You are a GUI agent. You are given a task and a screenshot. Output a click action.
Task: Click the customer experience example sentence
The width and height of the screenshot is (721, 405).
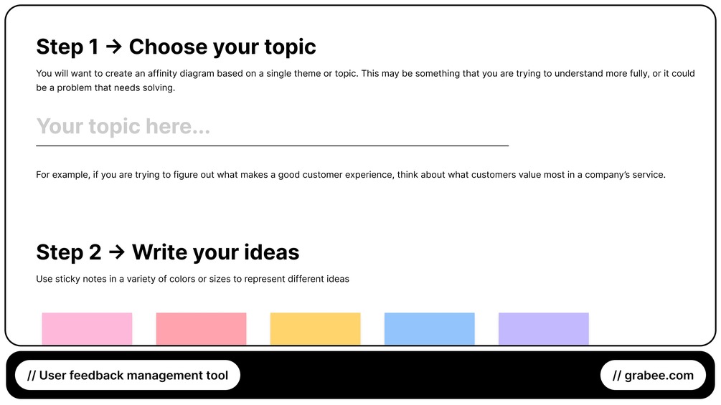pos(351,174)
